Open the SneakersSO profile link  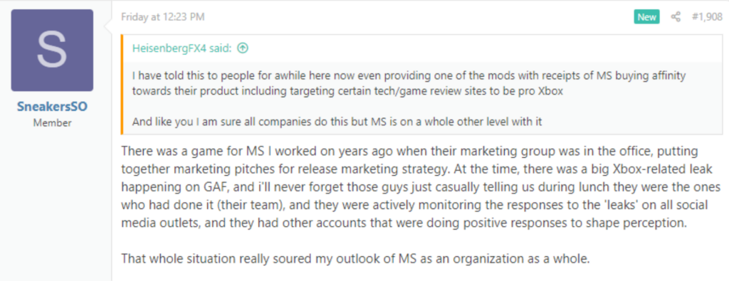pos(52,107)
